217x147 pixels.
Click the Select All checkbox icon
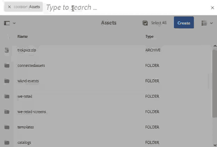coord(145,23)
